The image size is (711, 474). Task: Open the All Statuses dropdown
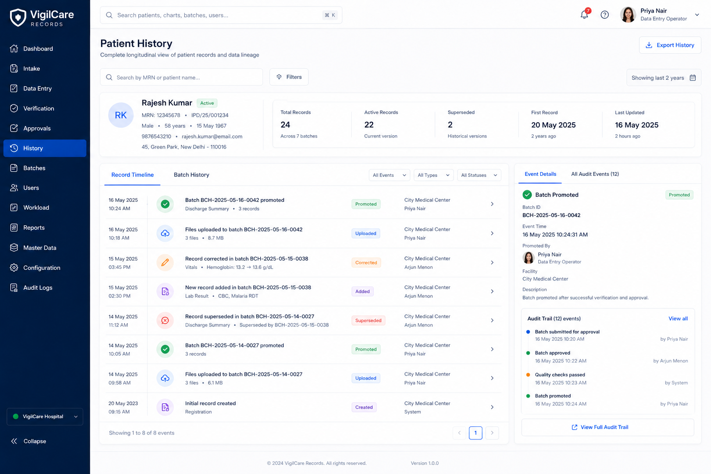[x=479, y=175]
